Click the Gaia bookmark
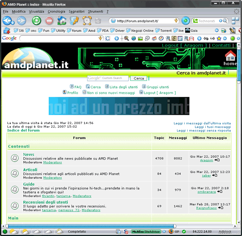Image resolution: width=242 pixels, height=236 pixels. click(191, 31)
